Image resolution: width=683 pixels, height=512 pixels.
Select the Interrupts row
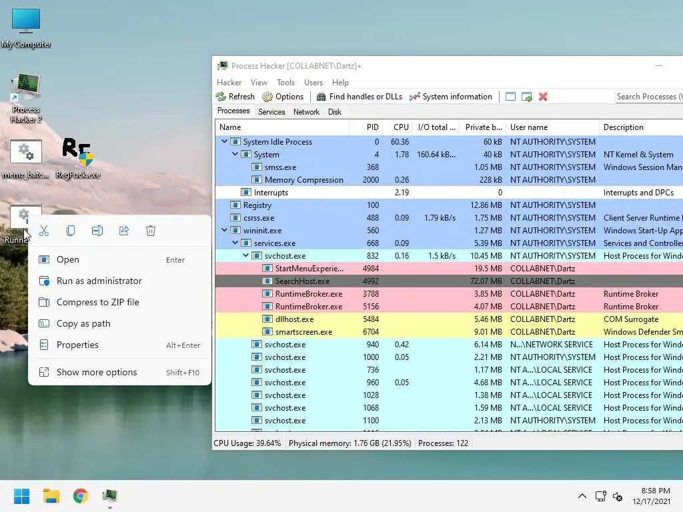449,193
